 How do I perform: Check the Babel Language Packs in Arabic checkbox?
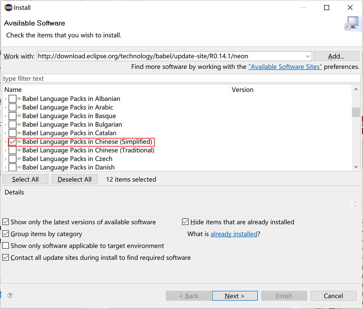pyautogui.click(x=12, y=107)
